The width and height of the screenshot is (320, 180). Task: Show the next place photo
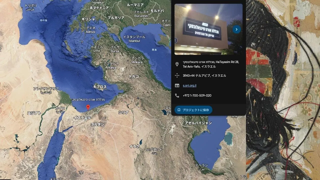pyautogui.click(x=236, y=29)
